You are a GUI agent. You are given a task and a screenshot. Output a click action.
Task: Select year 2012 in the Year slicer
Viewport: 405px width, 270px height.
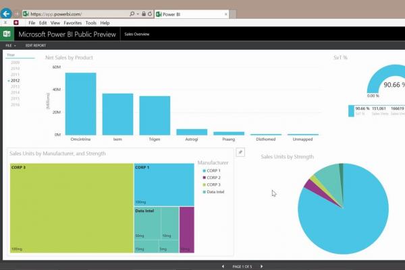[15, 80]
